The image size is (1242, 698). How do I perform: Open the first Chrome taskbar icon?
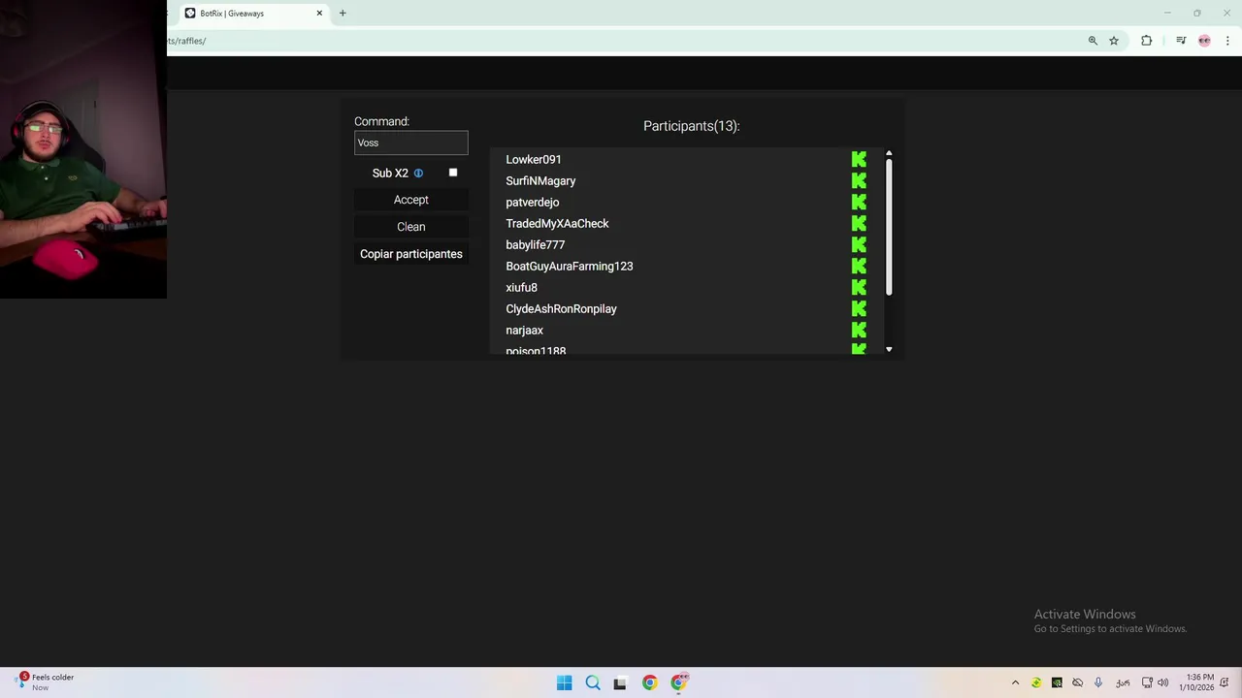pyautogui.click(x=649, y=682)
